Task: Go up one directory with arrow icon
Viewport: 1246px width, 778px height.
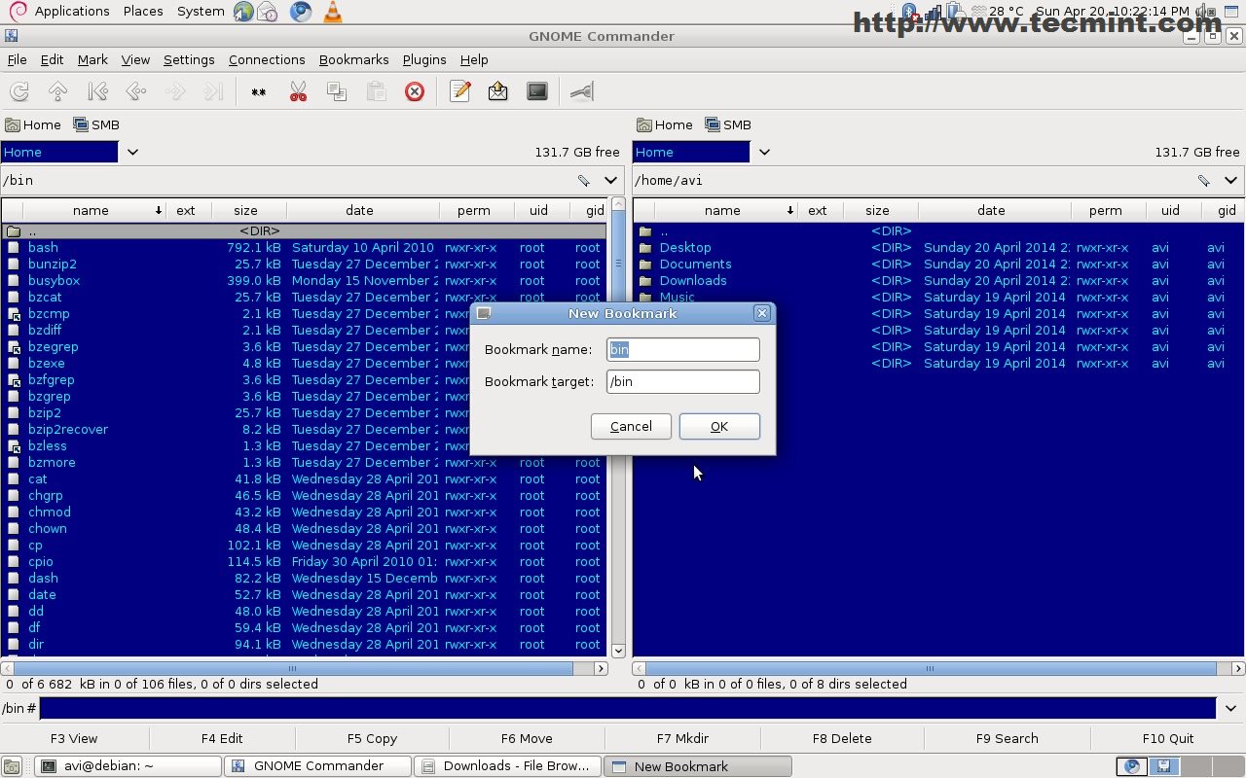Action: tap(58, 91)
